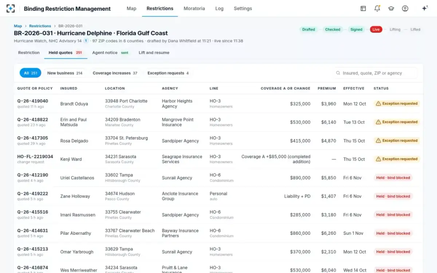
Task: Click Zane Holloway's Held bind blocked badge
Action: pos(393,196)
